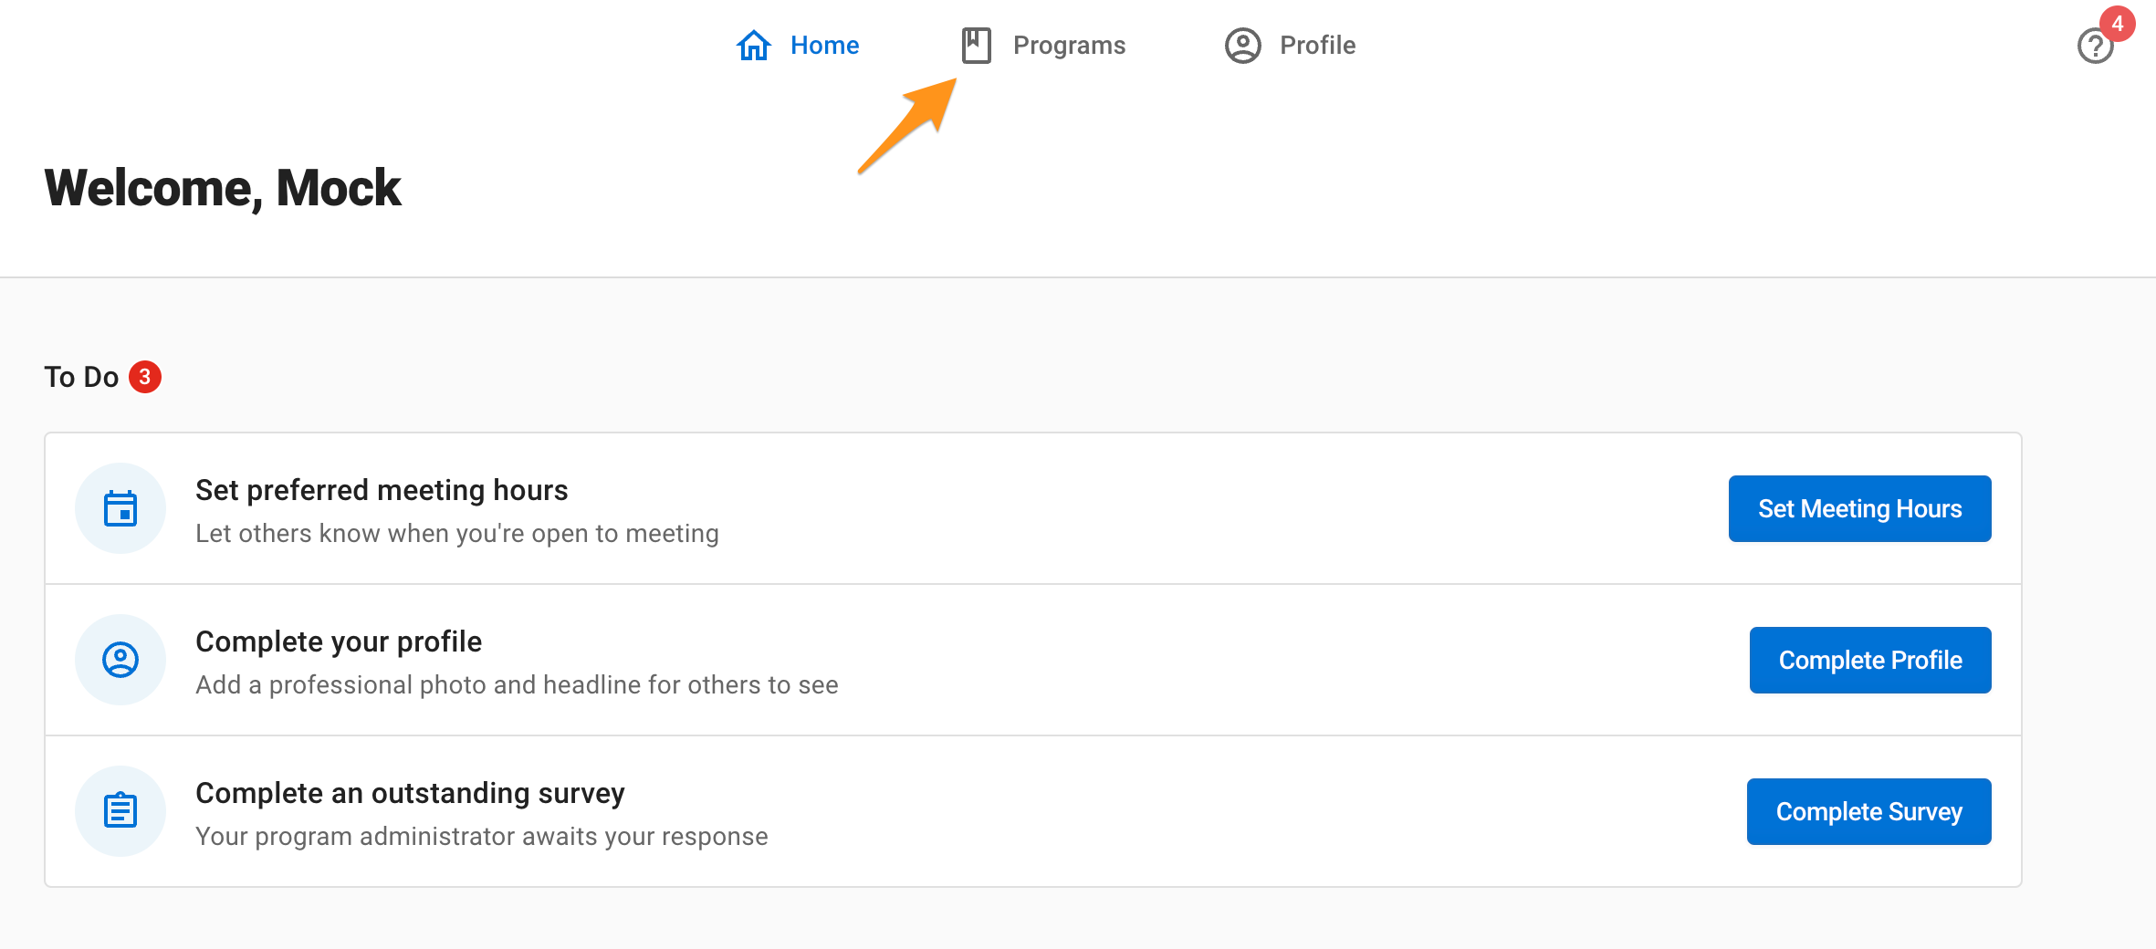Image resolution: width=2156 pixels, height=949 pixels.
Task: Click the Programs bookmark icon
Action: click(976, 45)
